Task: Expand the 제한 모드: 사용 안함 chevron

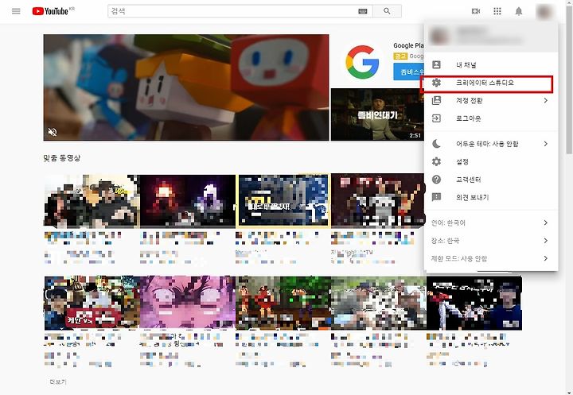Action: tap(546, 258)
